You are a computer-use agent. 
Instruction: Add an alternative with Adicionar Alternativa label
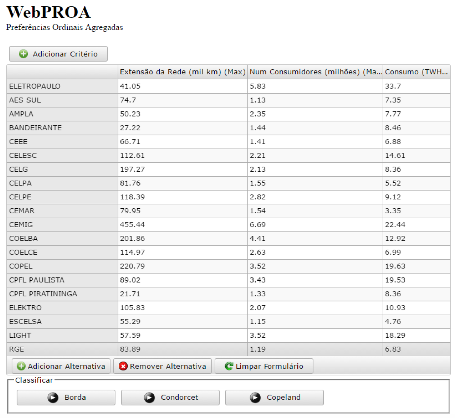[x=66, y=366]
